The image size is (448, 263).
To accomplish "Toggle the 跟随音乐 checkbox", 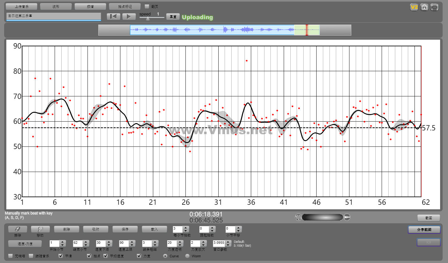I will pyautogui.click(x=31, y=256).
